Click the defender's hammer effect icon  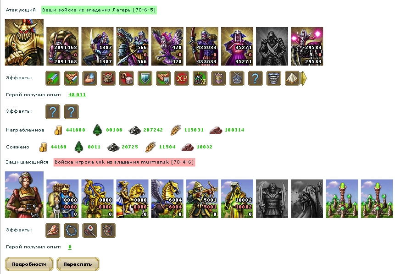(89, 230)
